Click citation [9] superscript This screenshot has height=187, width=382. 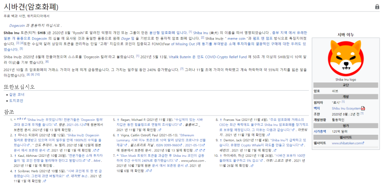click(x=32, y=74)
